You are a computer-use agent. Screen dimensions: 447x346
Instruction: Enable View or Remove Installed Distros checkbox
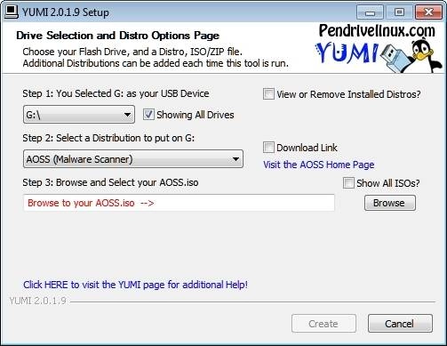(268, 94)
